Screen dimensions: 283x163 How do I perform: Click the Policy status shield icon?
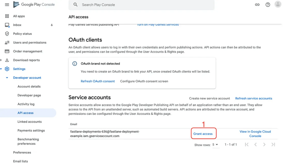pos(7,33)
